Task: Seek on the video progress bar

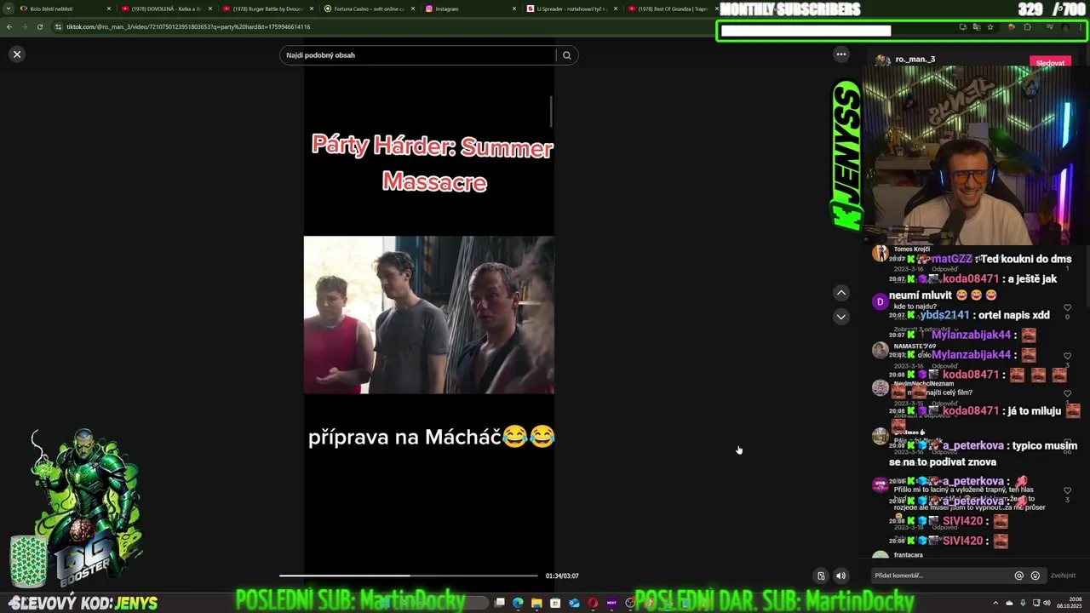Action: tap(409, 576)
